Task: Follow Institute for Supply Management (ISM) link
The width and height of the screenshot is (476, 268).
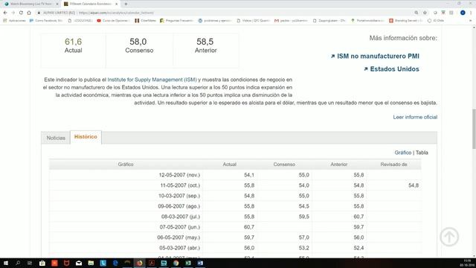Action: (x=152, y=80)
